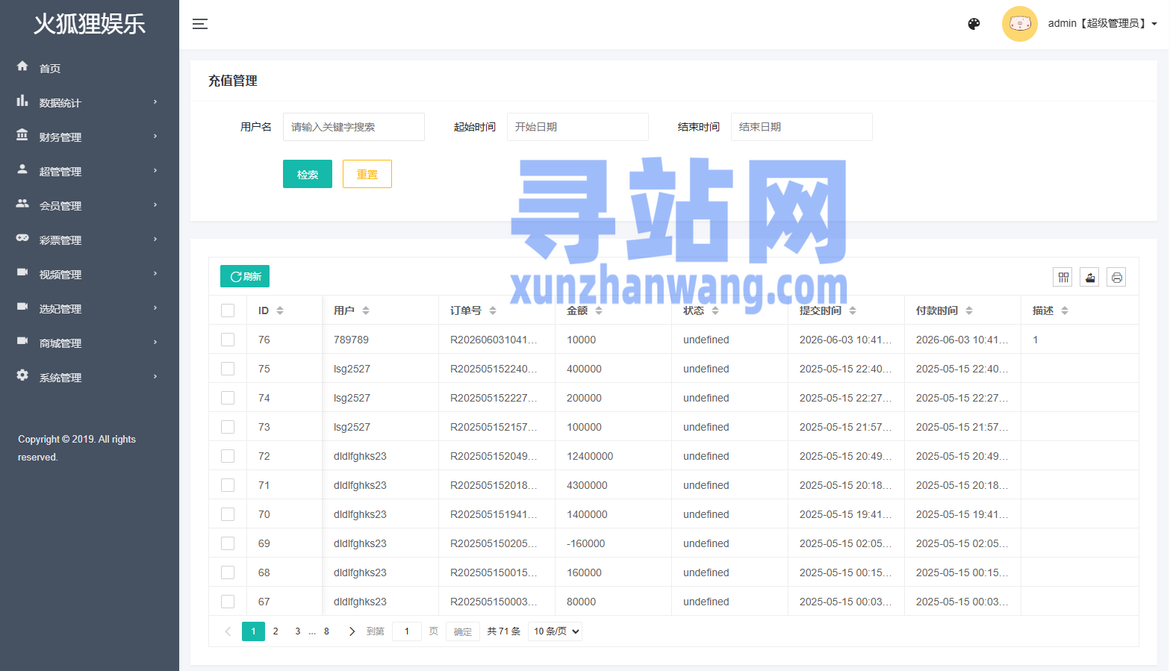Click the 刷新 refresh button
The height and width of the screenshot is (671, 1170).
pyautogui.click(x=245, y=276)
